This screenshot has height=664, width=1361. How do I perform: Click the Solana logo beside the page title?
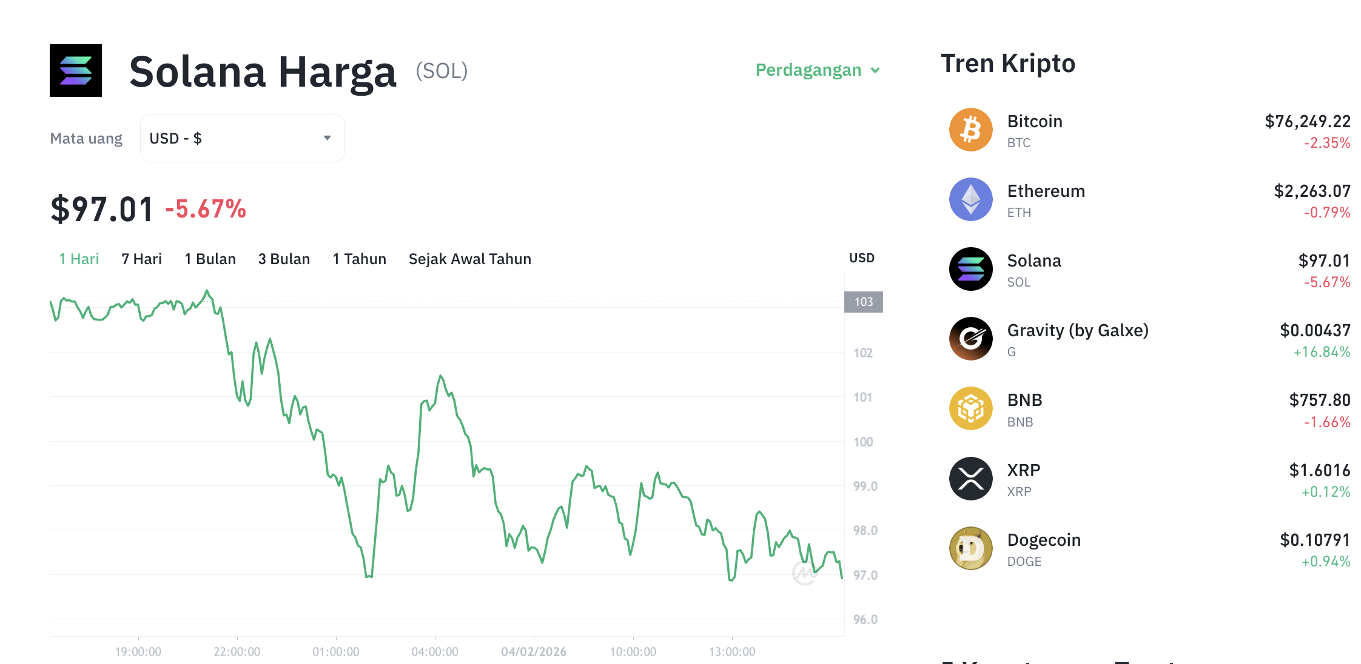[75, 71]
